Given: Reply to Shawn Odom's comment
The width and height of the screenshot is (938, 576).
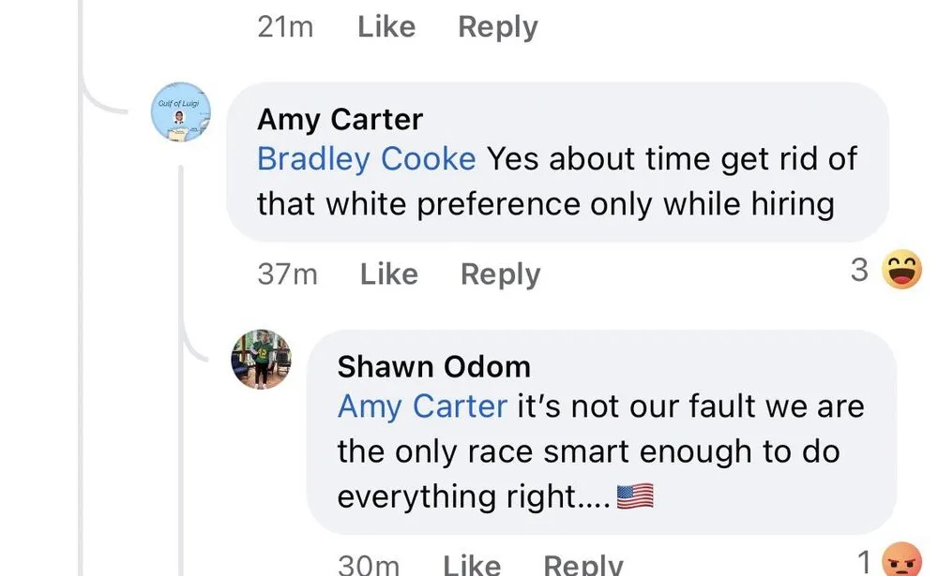Looking at the screenshot, I should point(583,565).
